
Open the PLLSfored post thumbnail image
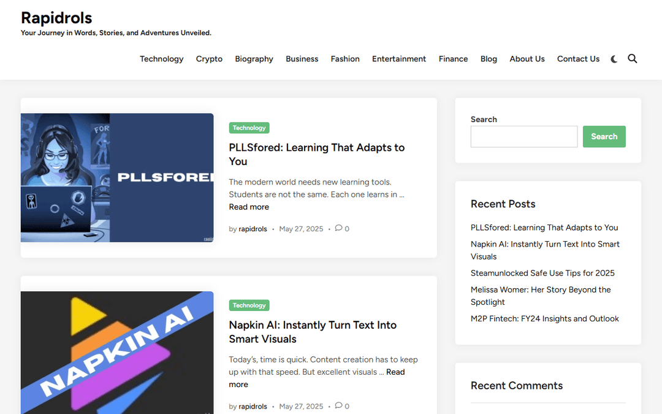pos(117,177)
